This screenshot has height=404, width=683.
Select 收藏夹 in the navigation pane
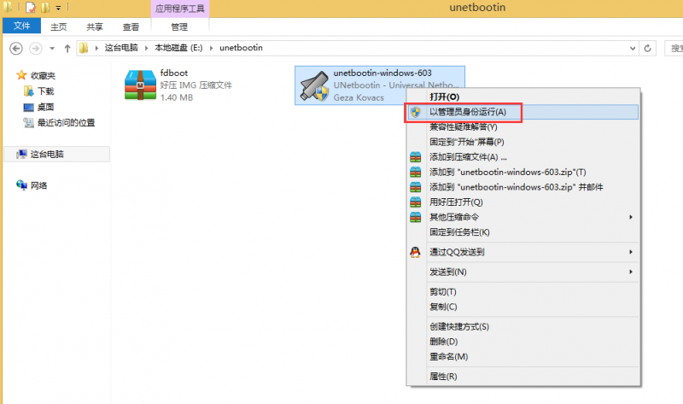pyautogui.click(x=43, y=76)
